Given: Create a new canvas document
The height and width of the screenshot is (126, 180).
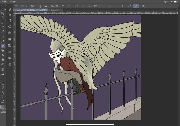Looking at the screenshot, I should point(40,6).
